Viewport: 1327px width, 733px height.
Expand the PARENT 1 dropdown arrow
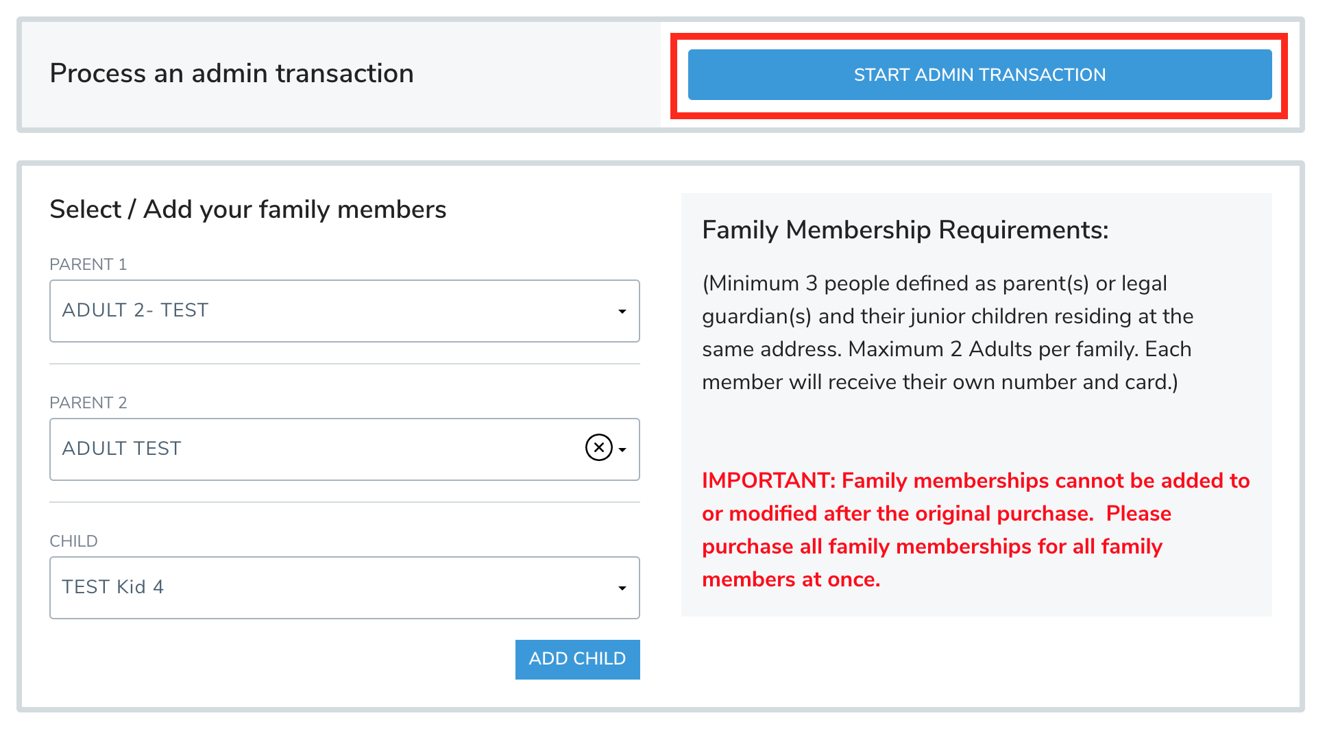(622, 312)
